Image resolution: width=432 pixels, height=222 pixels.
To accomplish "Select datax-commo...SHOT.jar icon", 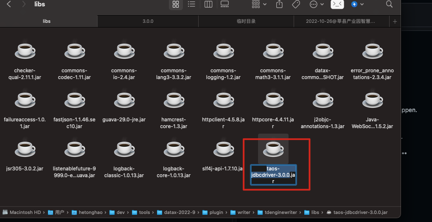I will pyautogui.click(x=323, y=51).
